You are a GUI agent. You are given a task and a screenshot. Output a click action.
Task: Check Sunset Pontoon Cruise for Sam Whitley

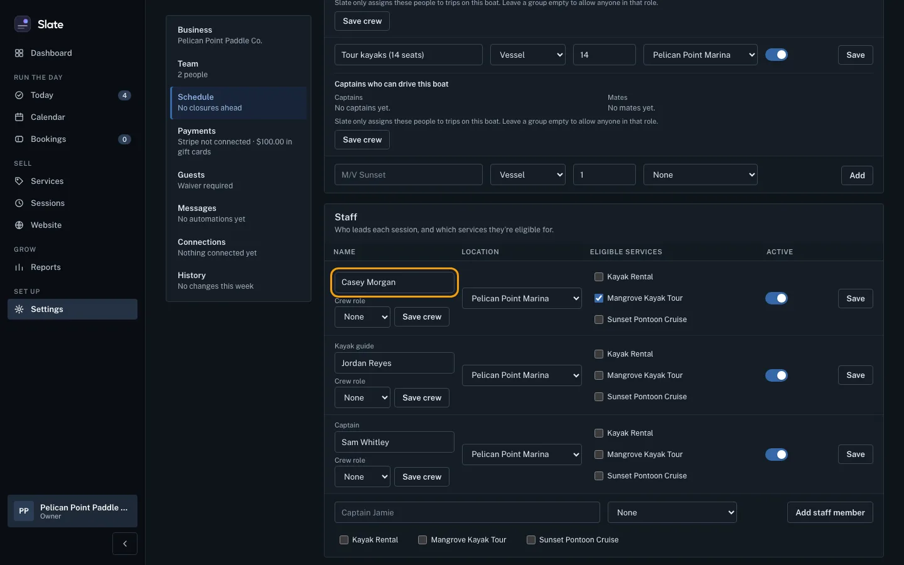tap(599, 476)
